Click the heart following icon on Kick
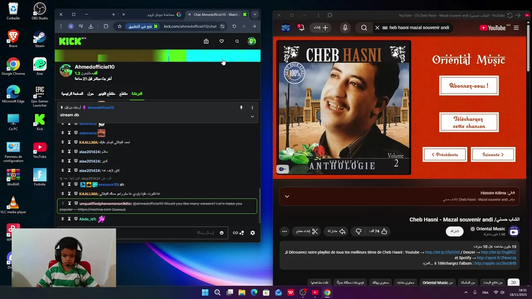This screenshot has height=299, width=532. 222,41
